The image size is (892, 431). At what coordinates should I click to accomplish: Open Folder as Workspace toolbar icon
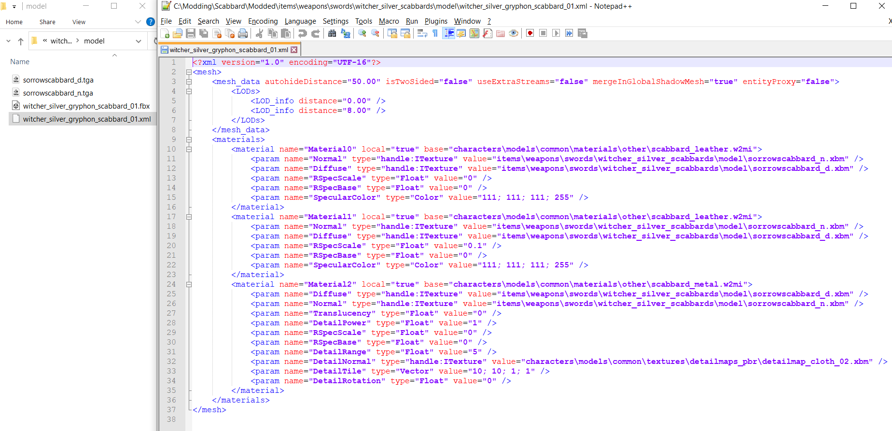501,33
